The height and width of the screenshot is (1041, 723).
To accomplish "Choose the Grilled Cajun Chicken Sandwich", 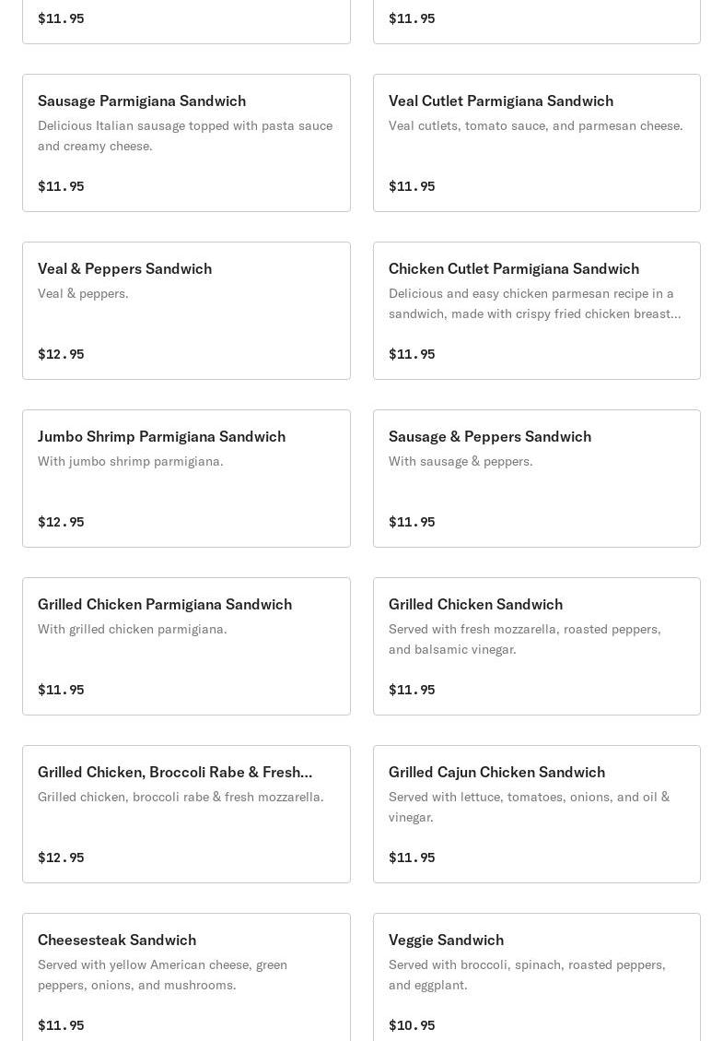I will [x=537, y=814].
